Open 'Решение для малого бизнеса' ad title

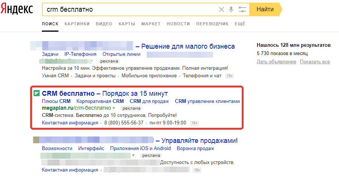(x=188, y=46)
